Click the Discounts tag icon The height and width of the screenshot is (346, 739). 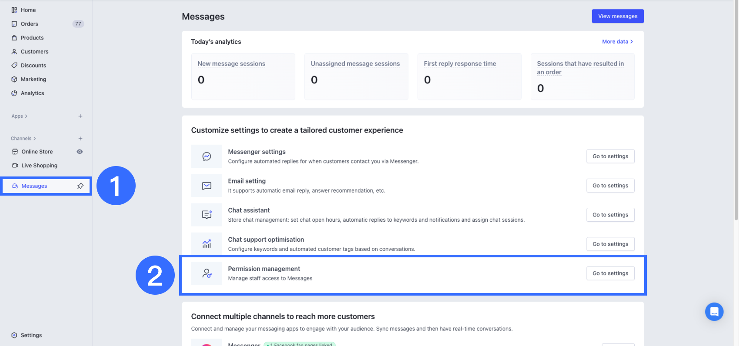pos(14,66)
